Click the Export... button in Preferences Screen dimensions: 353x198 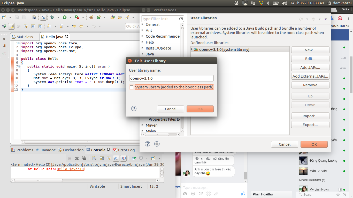(310, 125)
